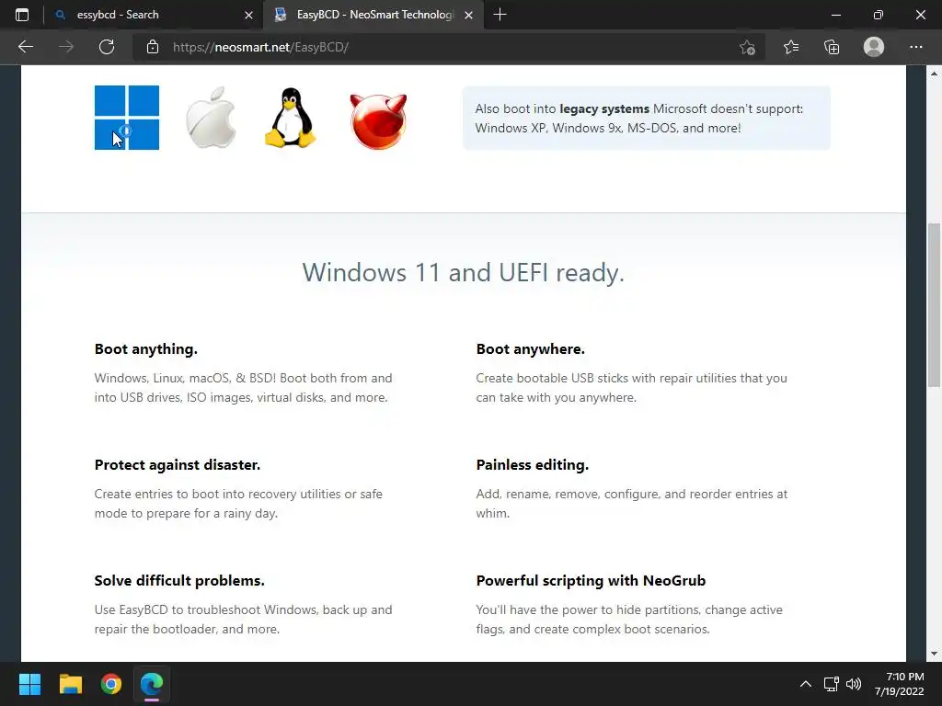The height and width of the screenshot is (706, 942).
Task: Click the 'Painless editing.' heading
Action: [x=533, y=464]
